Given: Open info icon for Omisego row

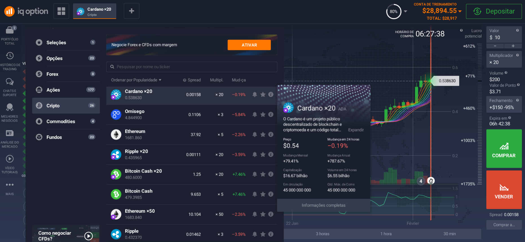Looking at the screenshot, I should coord(271,115).
